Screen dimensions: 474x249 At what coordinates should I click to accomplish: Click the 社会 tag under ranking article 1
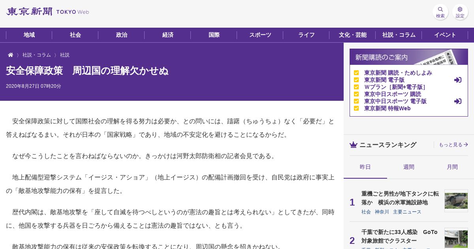click(x=366, y=212)
